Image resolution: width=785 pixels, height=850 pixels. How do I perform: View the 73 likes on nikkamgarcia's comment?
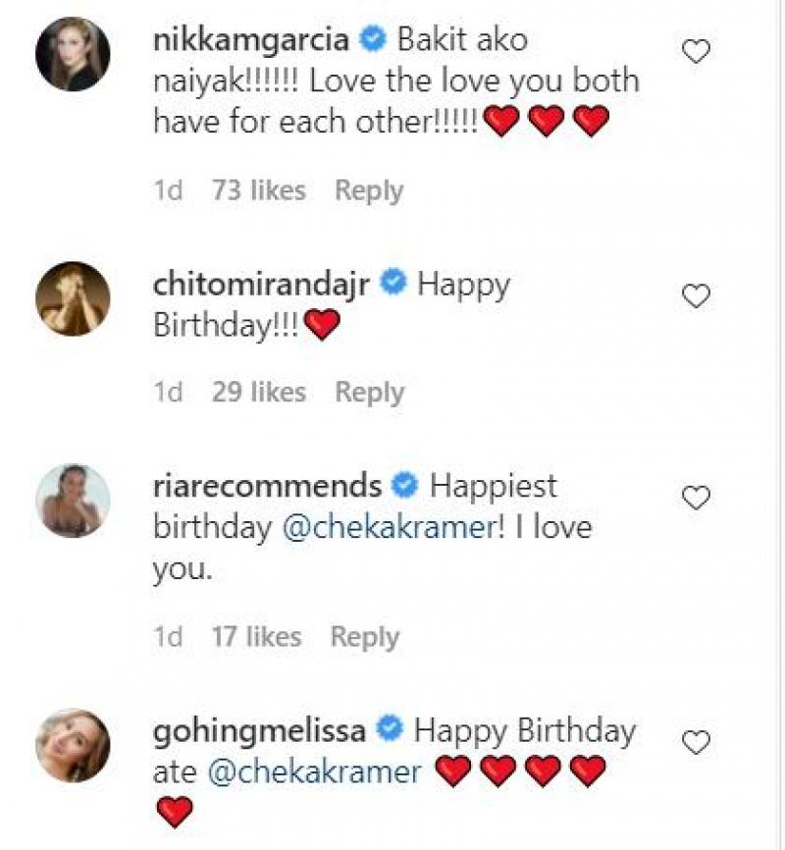point(259,190)
